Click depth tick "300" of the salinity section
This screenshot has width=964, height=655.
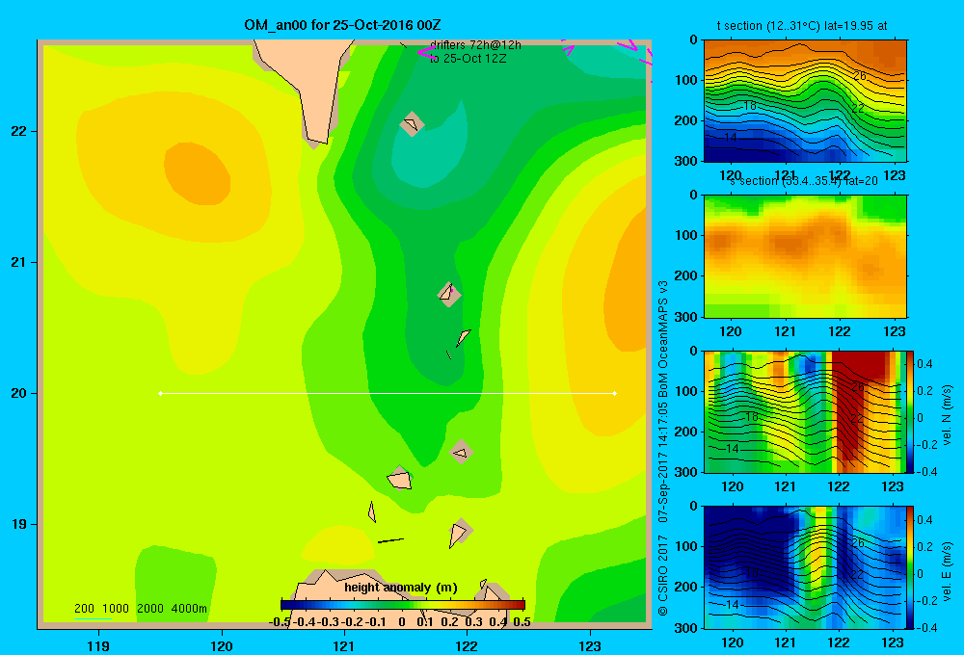[x=686, y=317]
